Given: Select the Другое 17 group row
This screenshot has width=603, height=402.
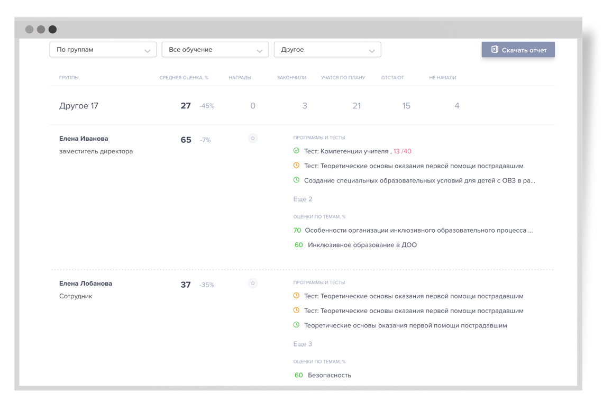Looking at the screenshot, I should click(x=79, y=106).
